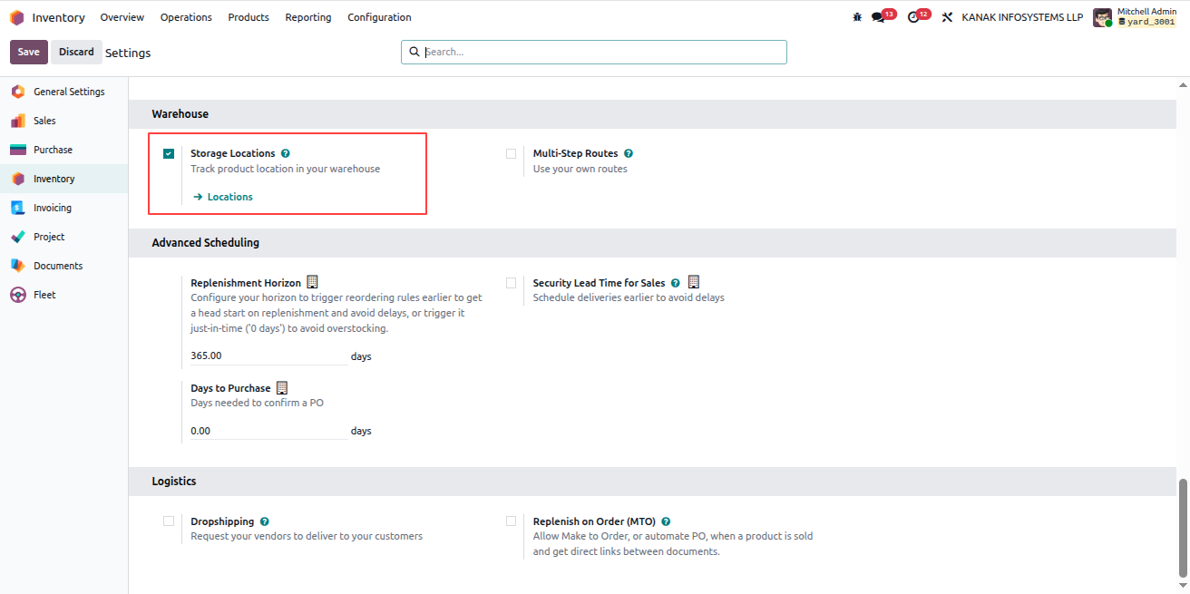Viewport: 1190px width, 594px height.
Task: Click the Project sidebar icon
Action: tap(18, 237)
